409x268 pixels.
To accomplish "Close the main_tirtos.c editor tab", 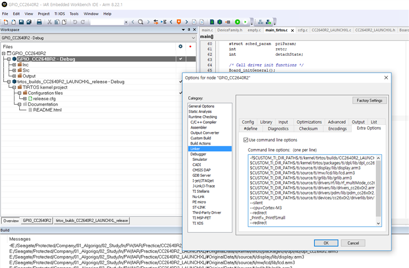I will pos(292,31).
